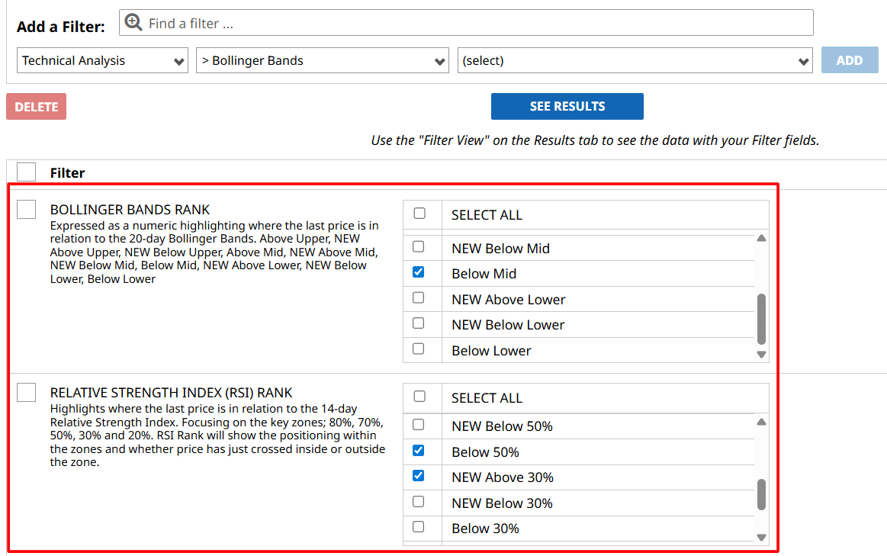Viewport: 887px width, 556px height.
Task: Open the Technical Analysis category dropdown
Action: [102, 61]
